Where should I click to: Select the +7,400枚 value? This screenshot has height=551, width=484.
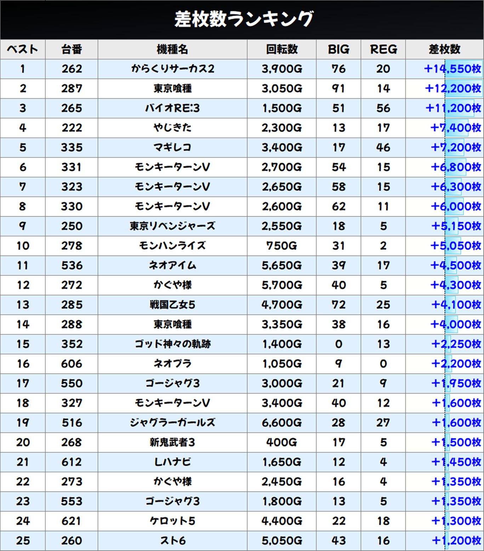point(456,128)
